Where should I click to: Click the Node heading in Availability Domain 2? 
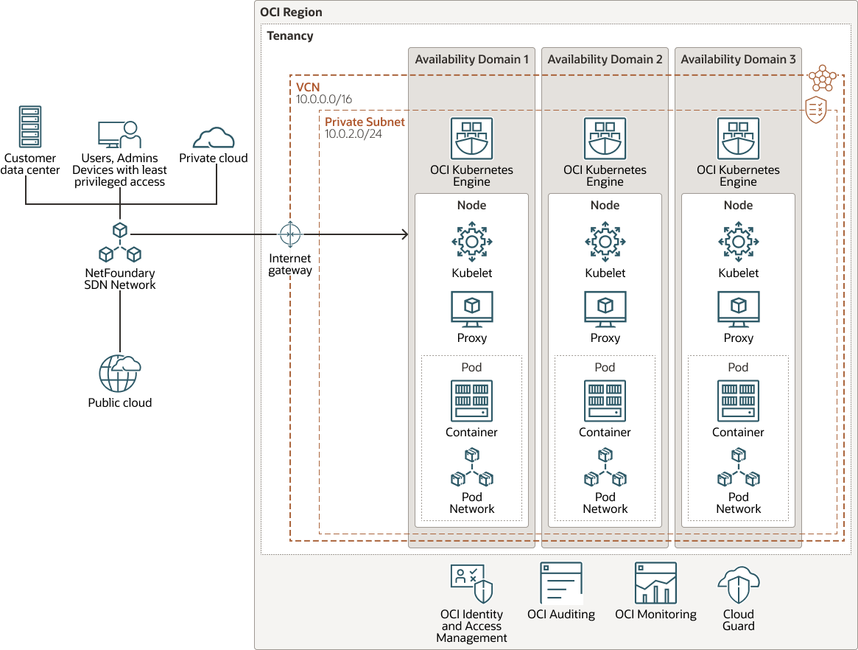(605, 206)
